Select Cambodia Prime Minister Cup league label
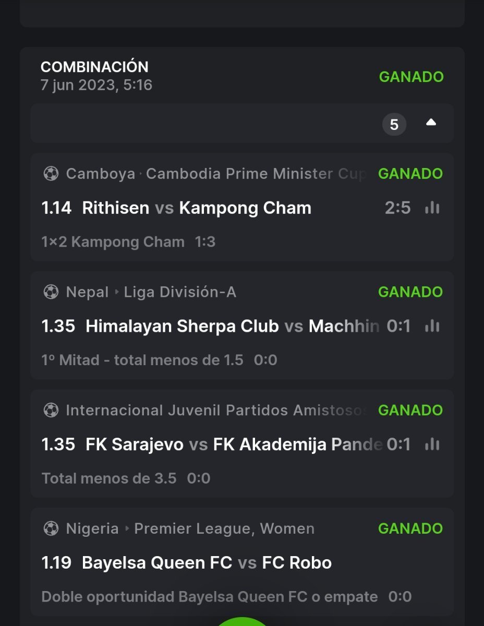 (256, 174)
